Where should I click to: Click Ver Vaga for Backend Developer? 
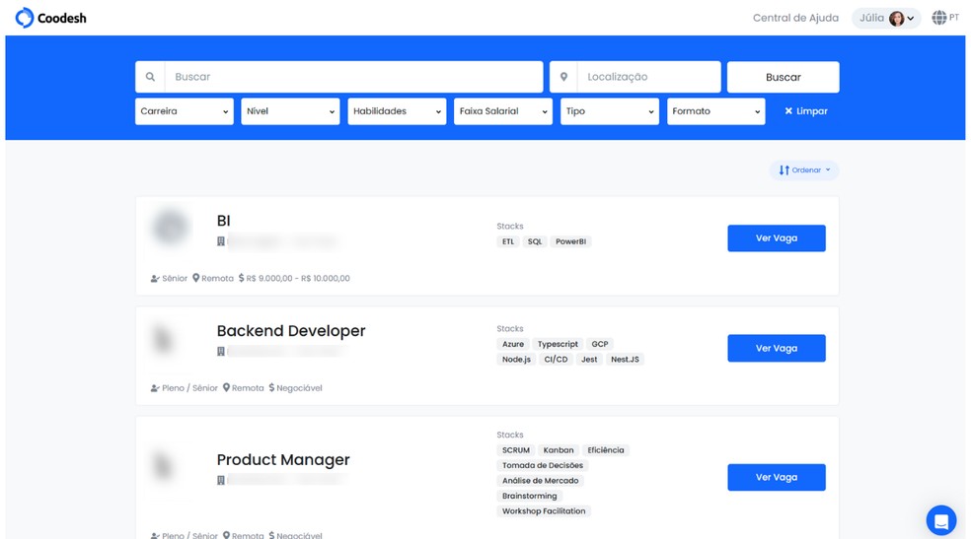tap(776, 348)
